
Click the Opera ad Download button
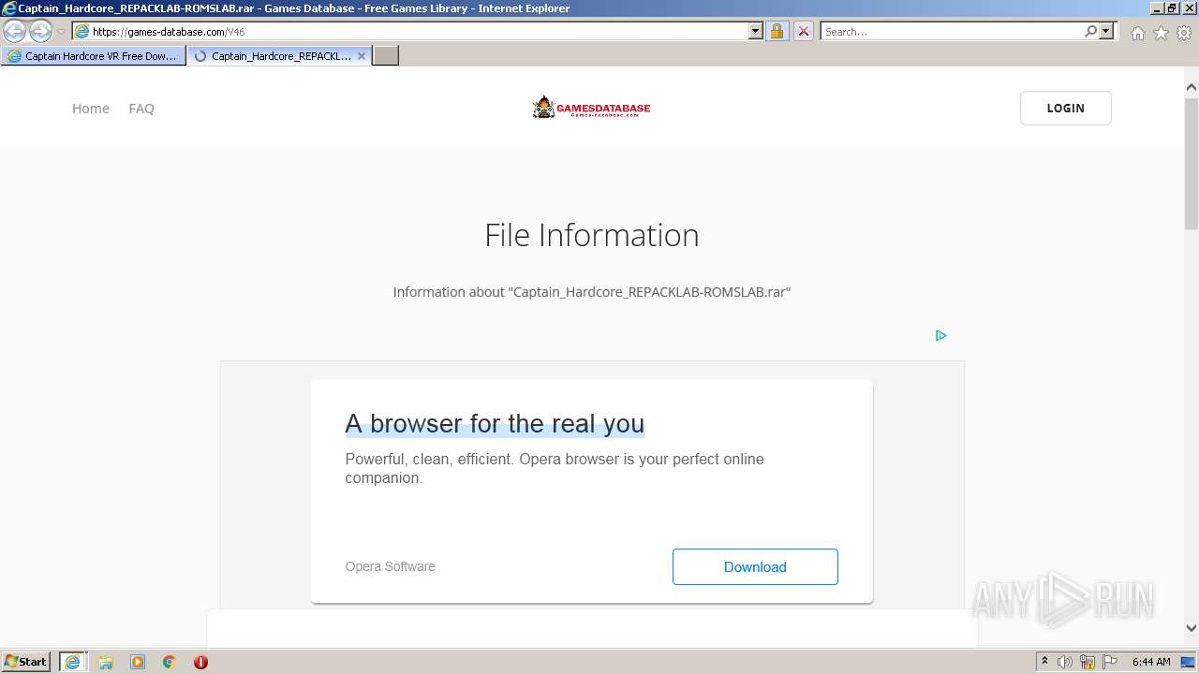(x=755, y=566)
